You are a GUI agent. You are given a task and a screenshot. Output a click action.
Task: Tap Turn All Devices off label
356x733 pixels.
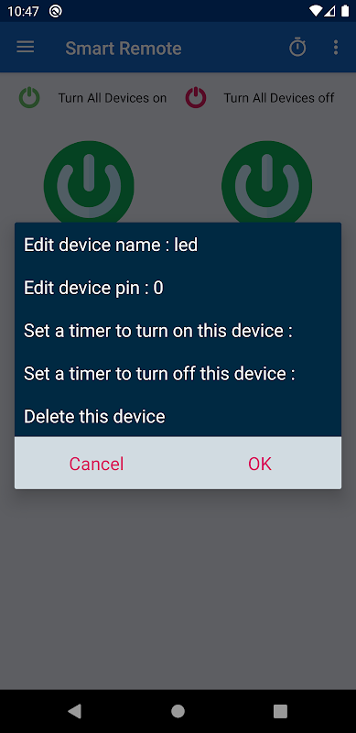click(279, 98)
